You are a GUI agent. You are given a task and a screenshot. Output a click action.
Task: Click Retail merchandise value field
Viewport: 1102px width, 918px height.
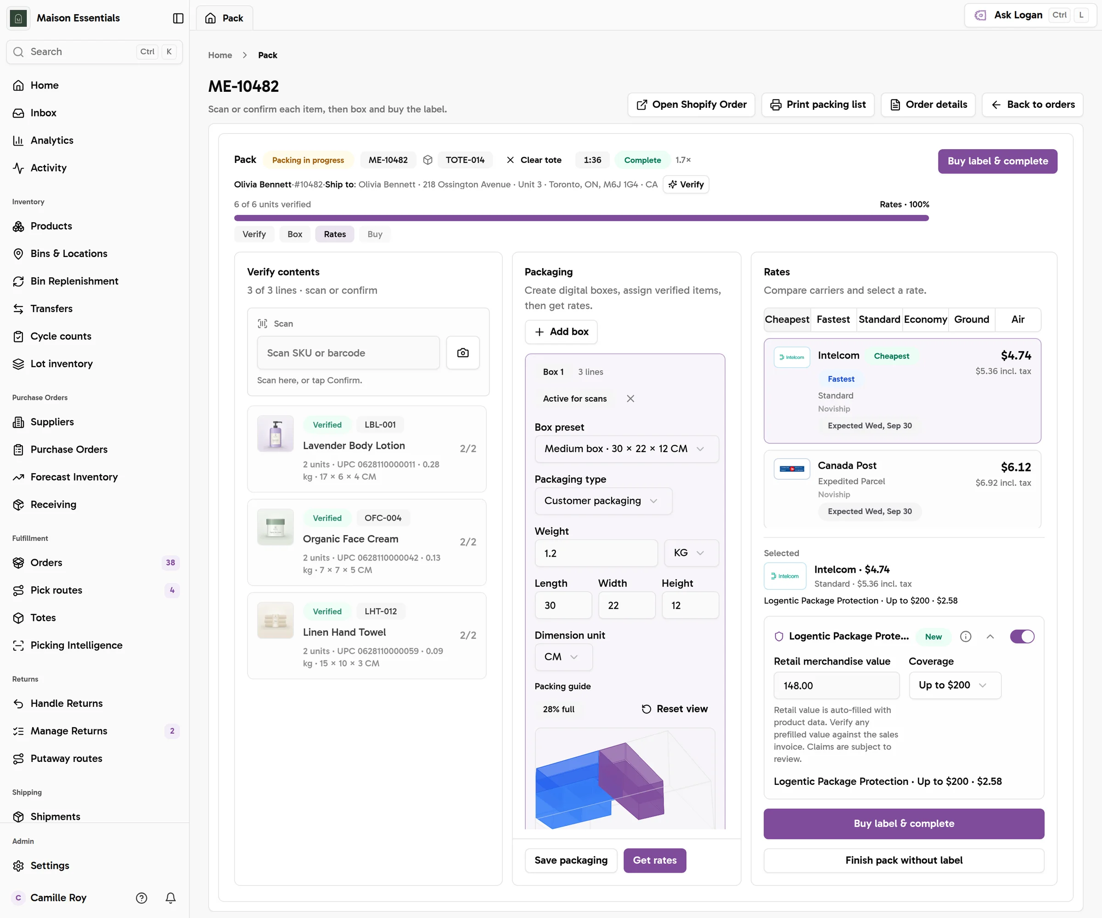(837, 686)
